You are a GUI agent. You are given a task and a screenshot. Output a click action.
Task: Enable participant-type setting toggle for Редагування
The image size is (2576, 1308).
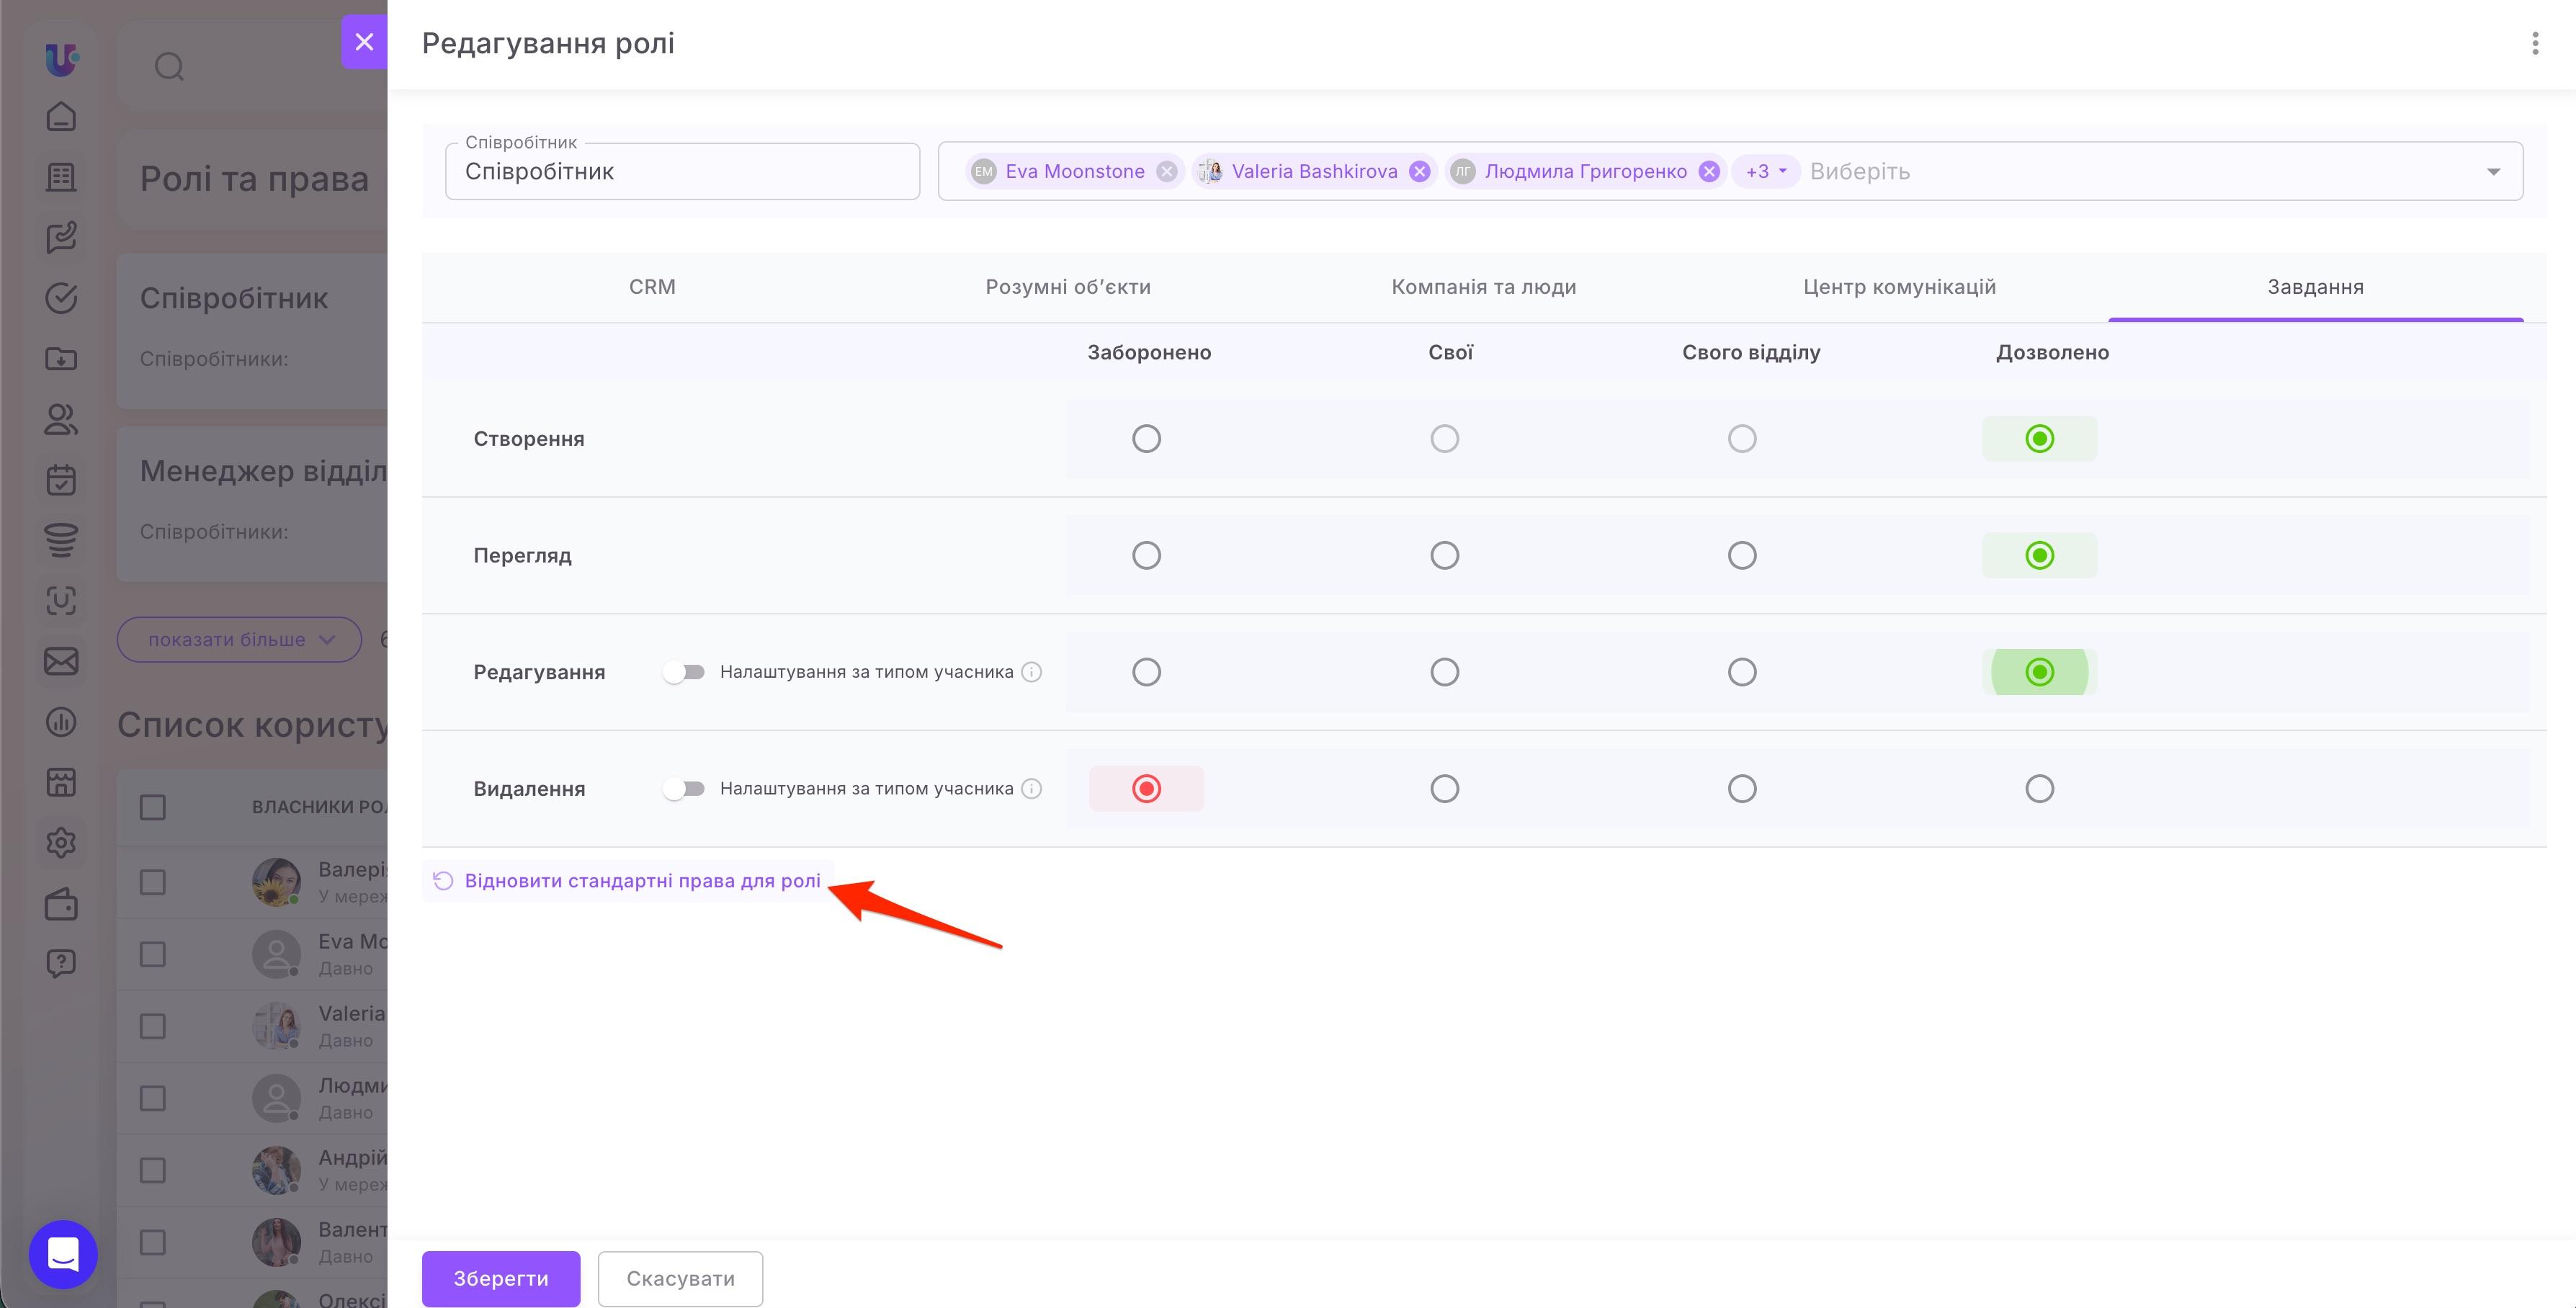tap(684, 672)
